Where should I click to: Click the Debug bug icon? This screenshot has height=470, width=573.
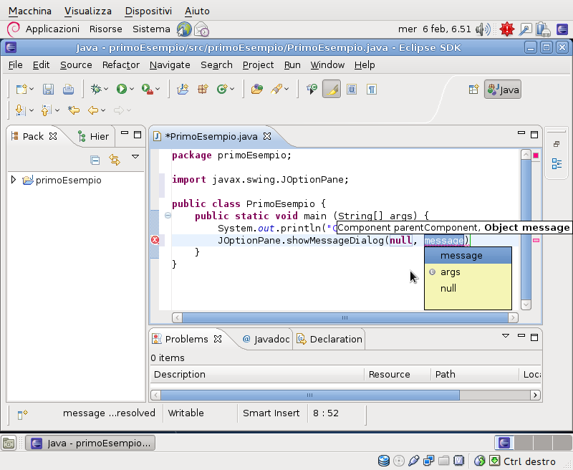point(96,89)
